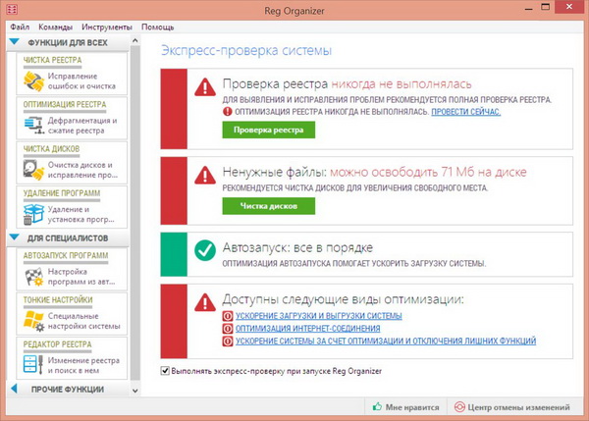This screenshot has height=421, width=589.
Task: Click the Редактор реестра icon
Action: (33, 364)
